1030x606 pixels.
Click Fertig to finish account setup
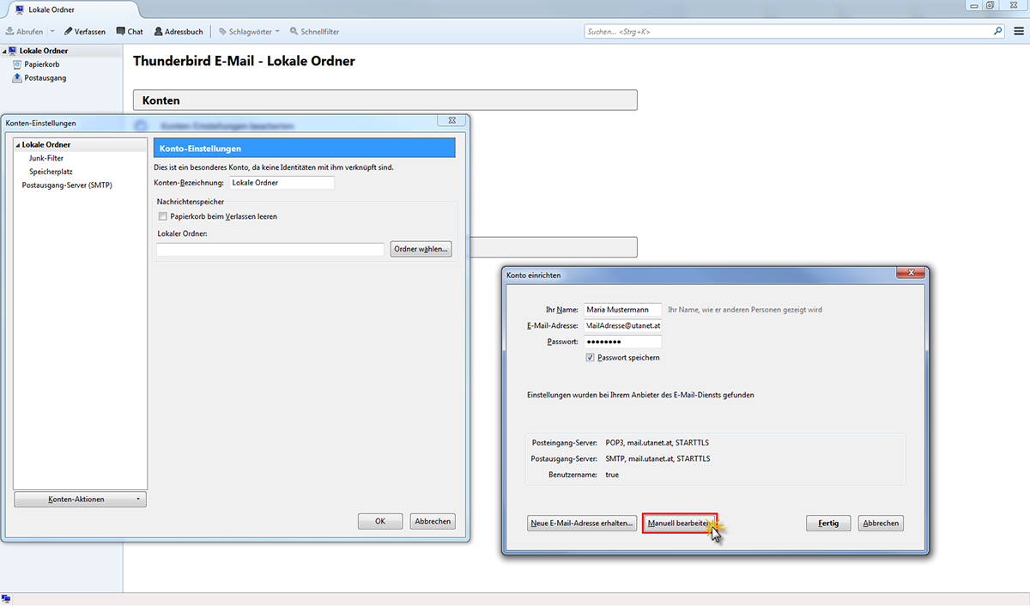pos(828,523)
